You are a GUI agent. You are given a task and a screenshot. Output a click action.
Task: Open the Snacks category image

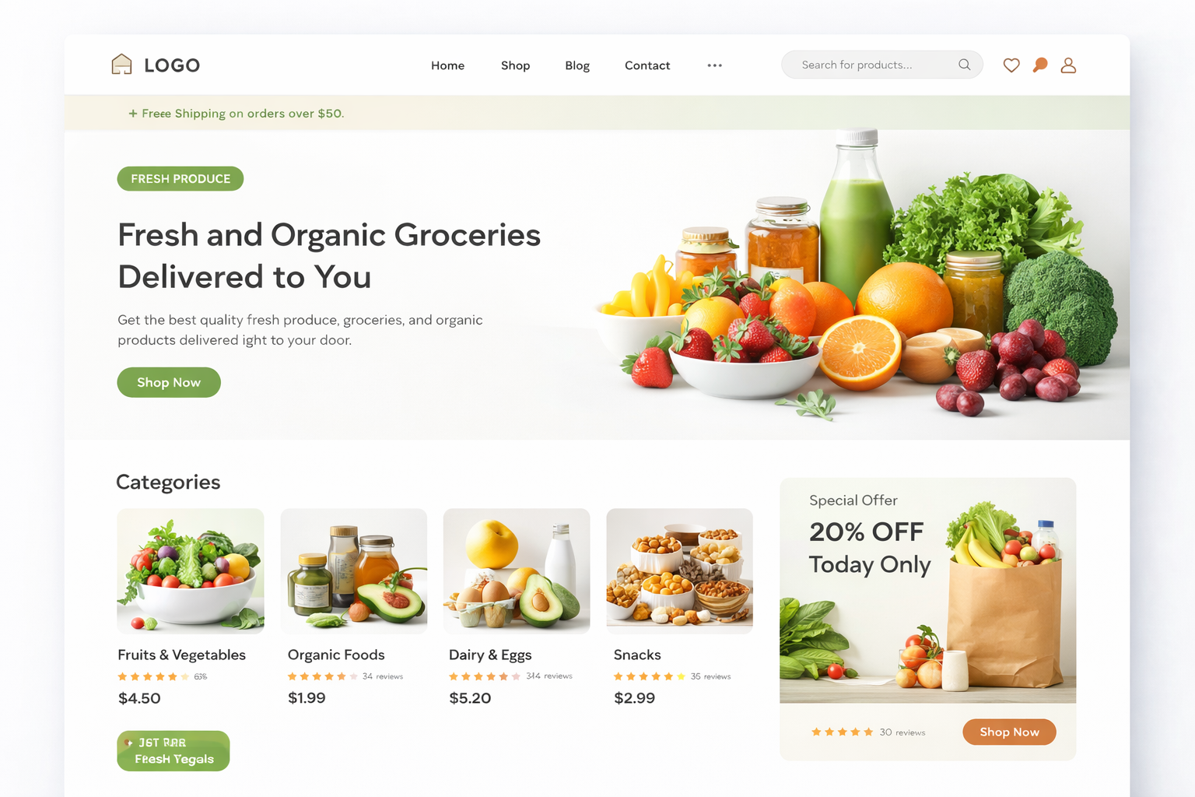point(680,571)
